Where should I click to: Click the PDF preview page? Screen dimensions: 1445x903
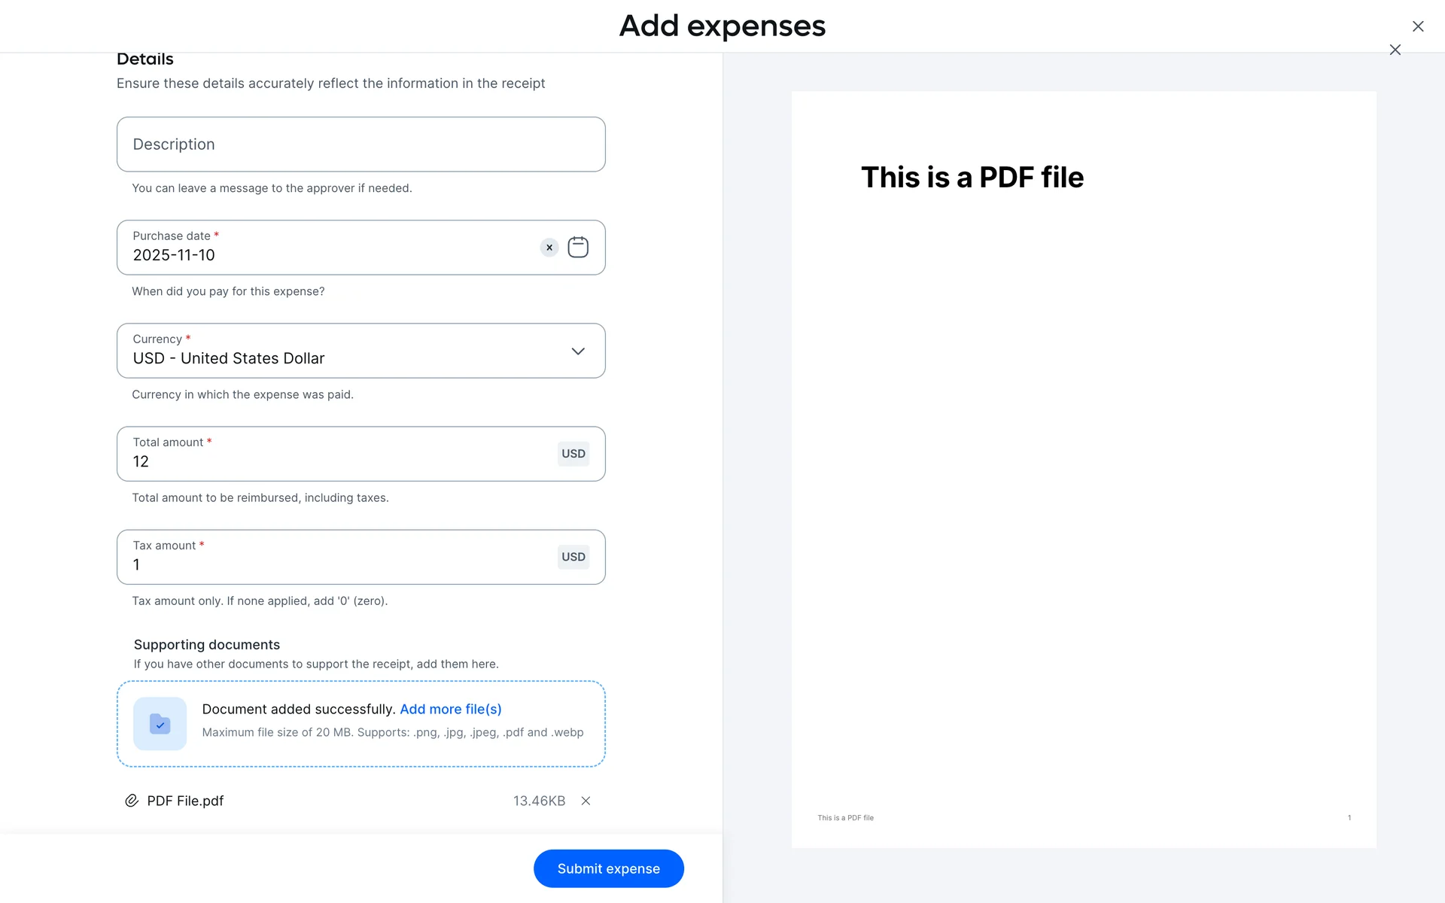click(1084, 470)
